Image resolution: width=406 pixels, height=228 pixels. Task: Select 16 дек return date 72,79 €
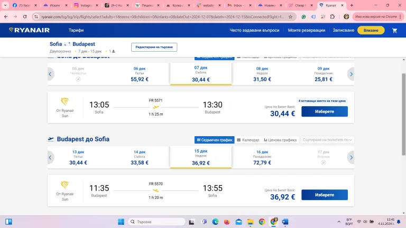(x=262, y=157)
